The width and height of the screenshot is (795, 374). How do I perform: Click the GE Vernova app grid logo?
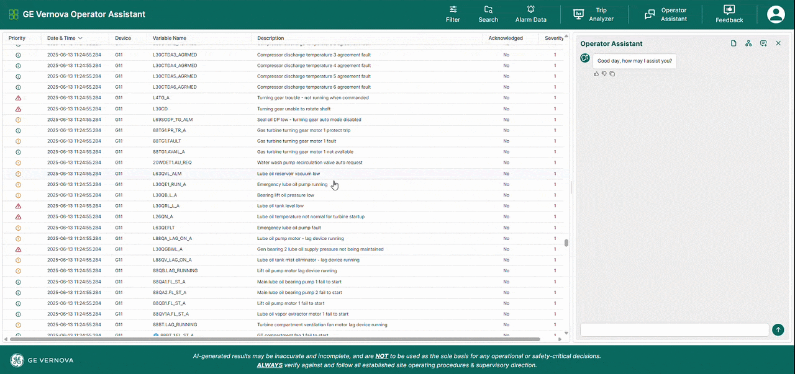point(13,14)
